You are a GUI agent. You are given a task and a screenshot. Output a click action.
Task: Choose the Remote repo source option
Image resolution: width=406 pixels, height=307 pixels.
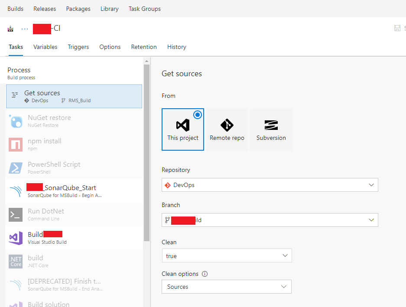[x=227, y=129]
